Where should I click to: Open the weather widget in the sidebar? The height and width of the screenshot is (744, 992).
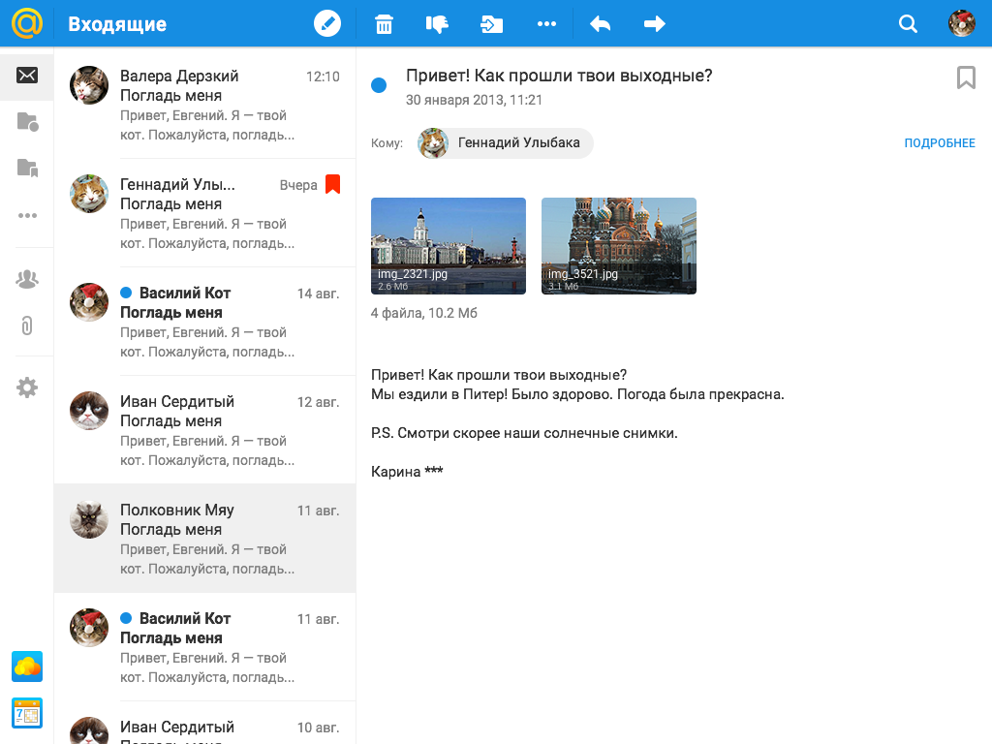pos(26,666)
